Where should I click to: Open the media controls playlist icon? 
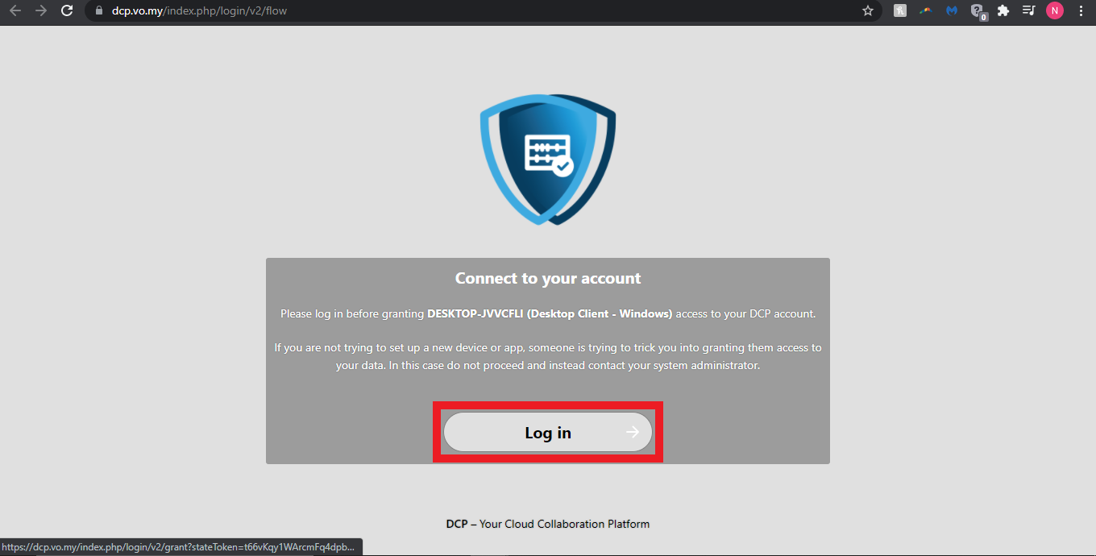tap(1028, 10)
